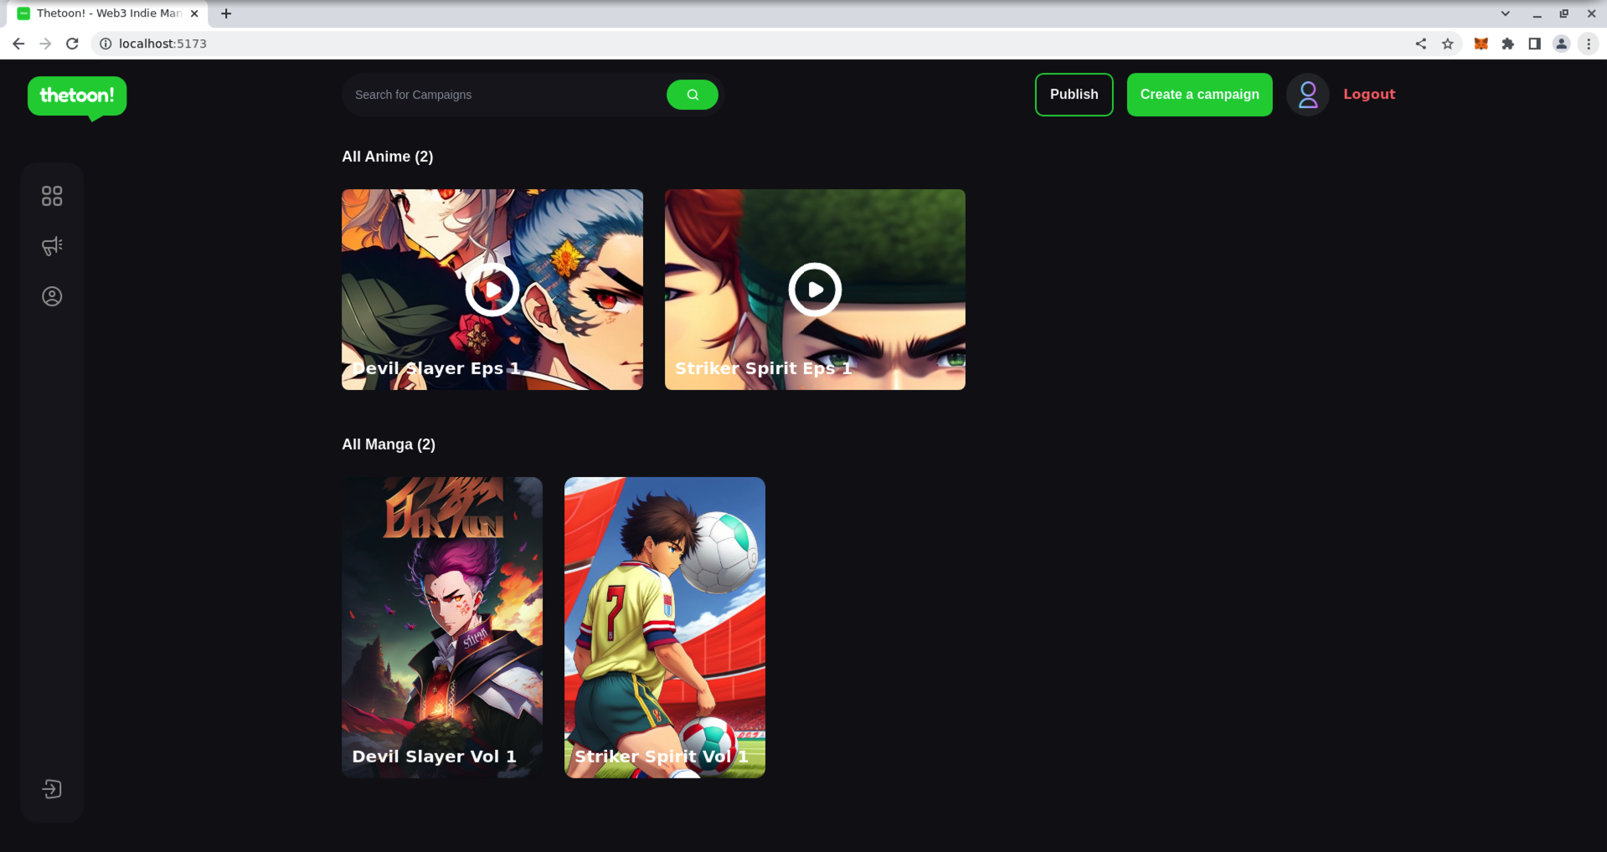Select the megaphone campaigns icon in sidebar

[51, 245]
